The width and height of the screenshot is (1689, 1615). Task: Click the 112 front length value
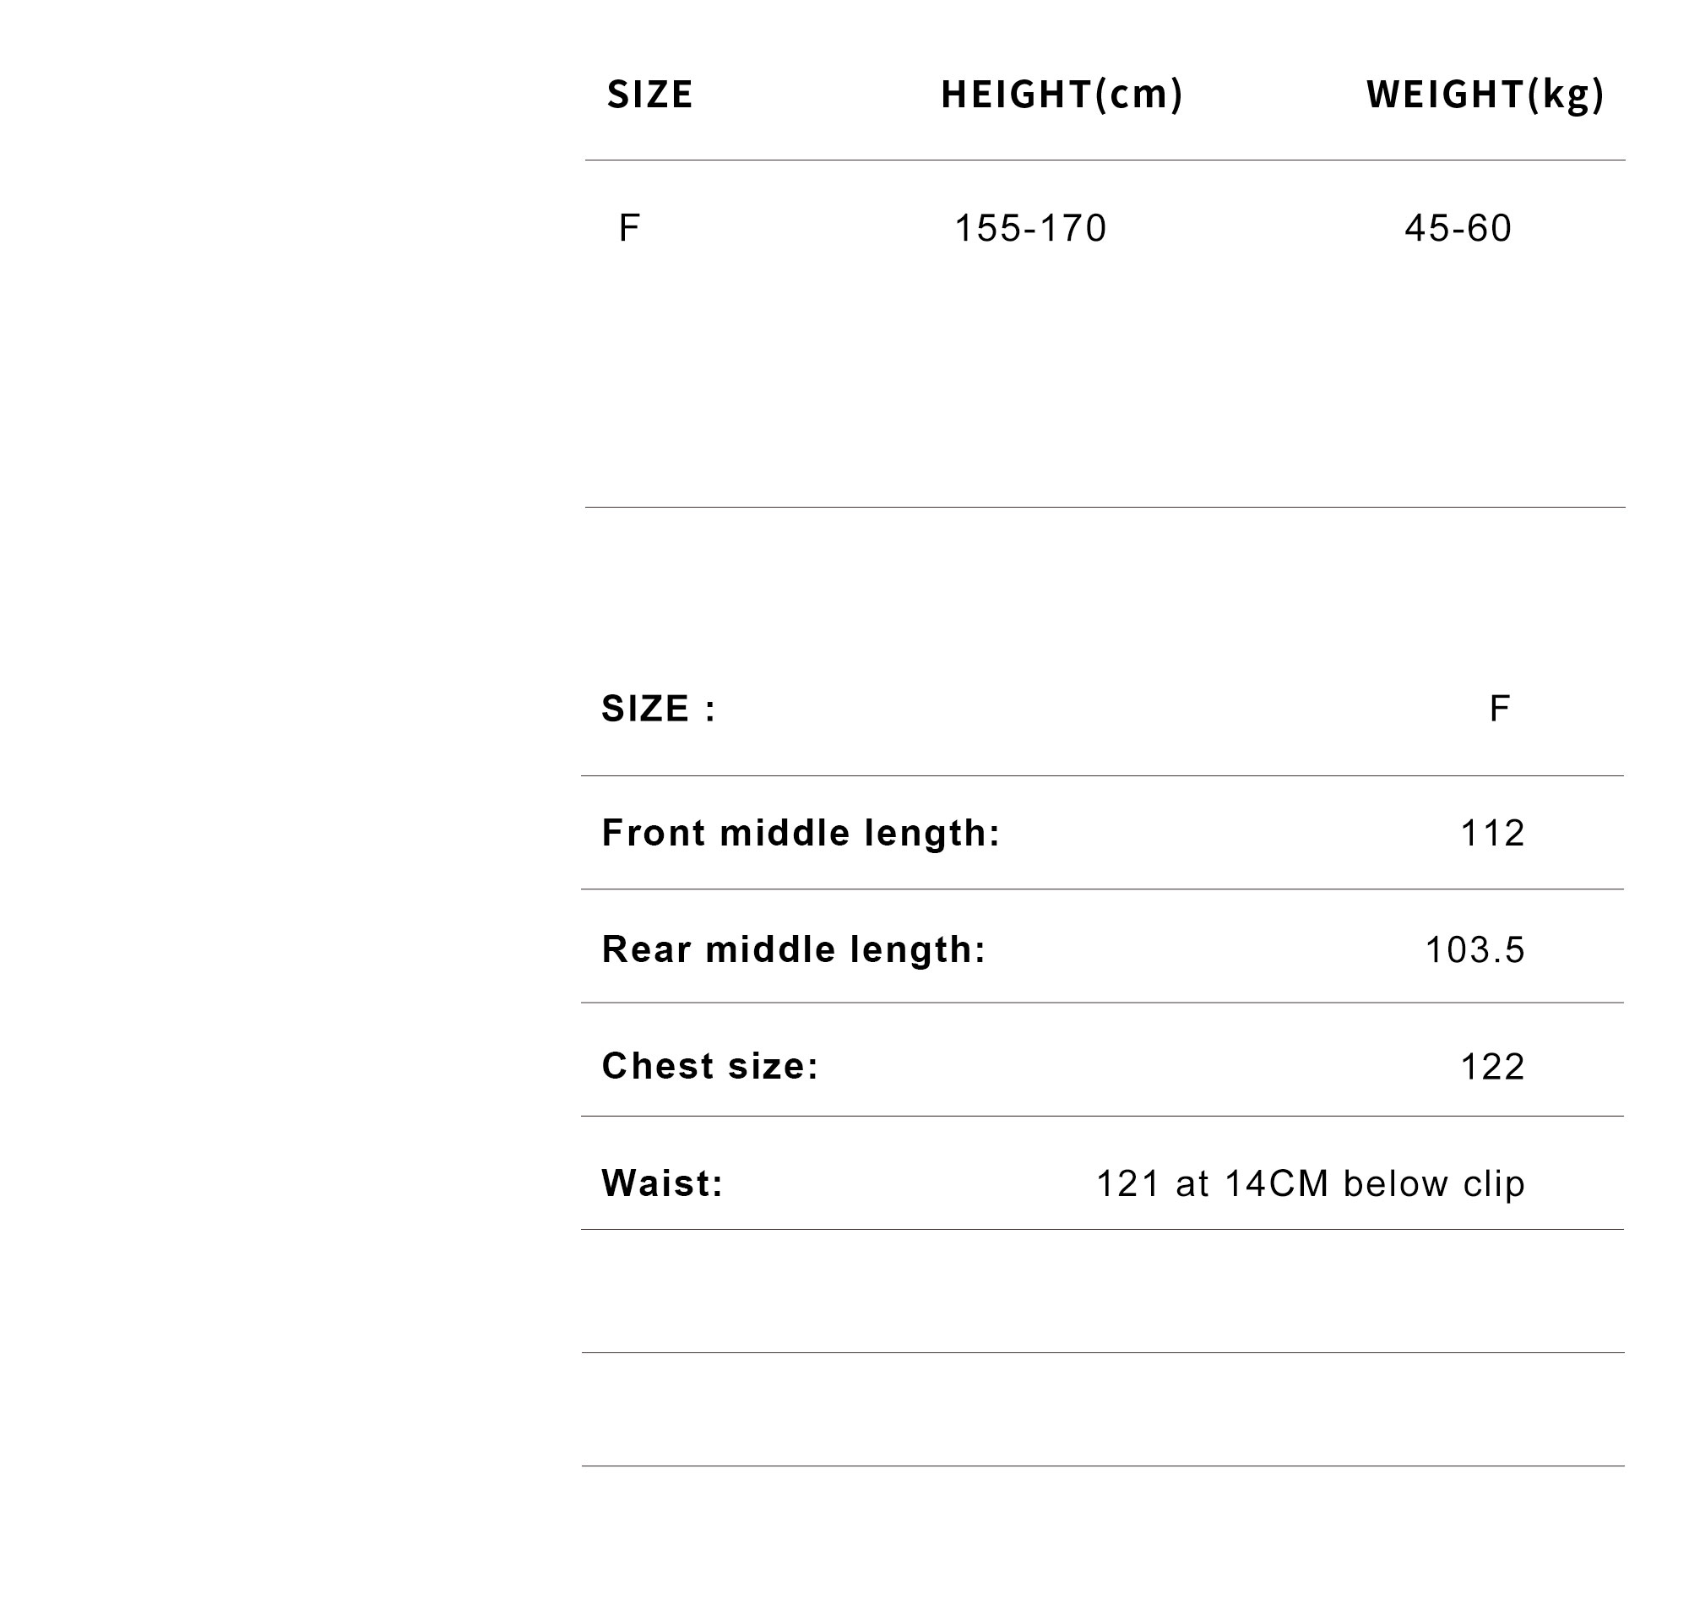coord(1493,833)
